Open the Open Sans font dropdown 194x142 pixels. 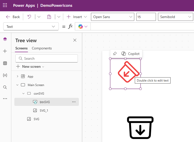113,17
